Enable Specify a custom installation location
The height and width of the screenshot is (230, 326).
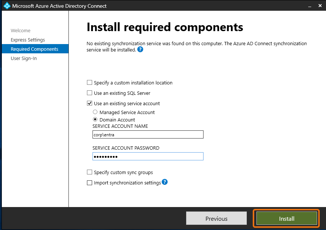pos(89,83)
